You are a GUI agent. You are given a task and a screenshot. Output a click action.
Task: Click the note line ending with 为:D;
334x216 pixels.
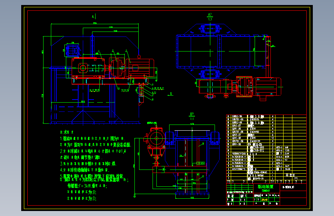point(82,199)
